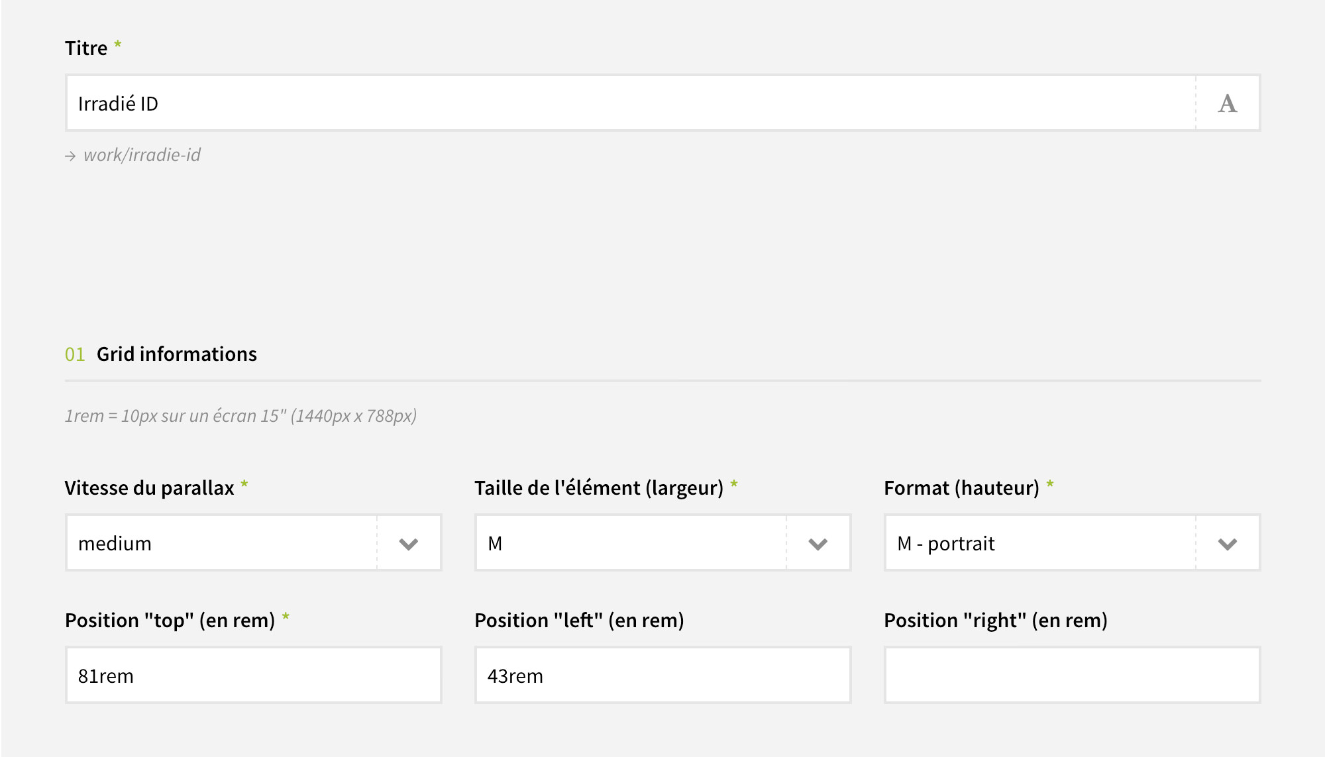The width and height of the screenshot is (1325, 757).
Task: Focus the Titre input containing Irradié ID
Action: tap(631, 103)
